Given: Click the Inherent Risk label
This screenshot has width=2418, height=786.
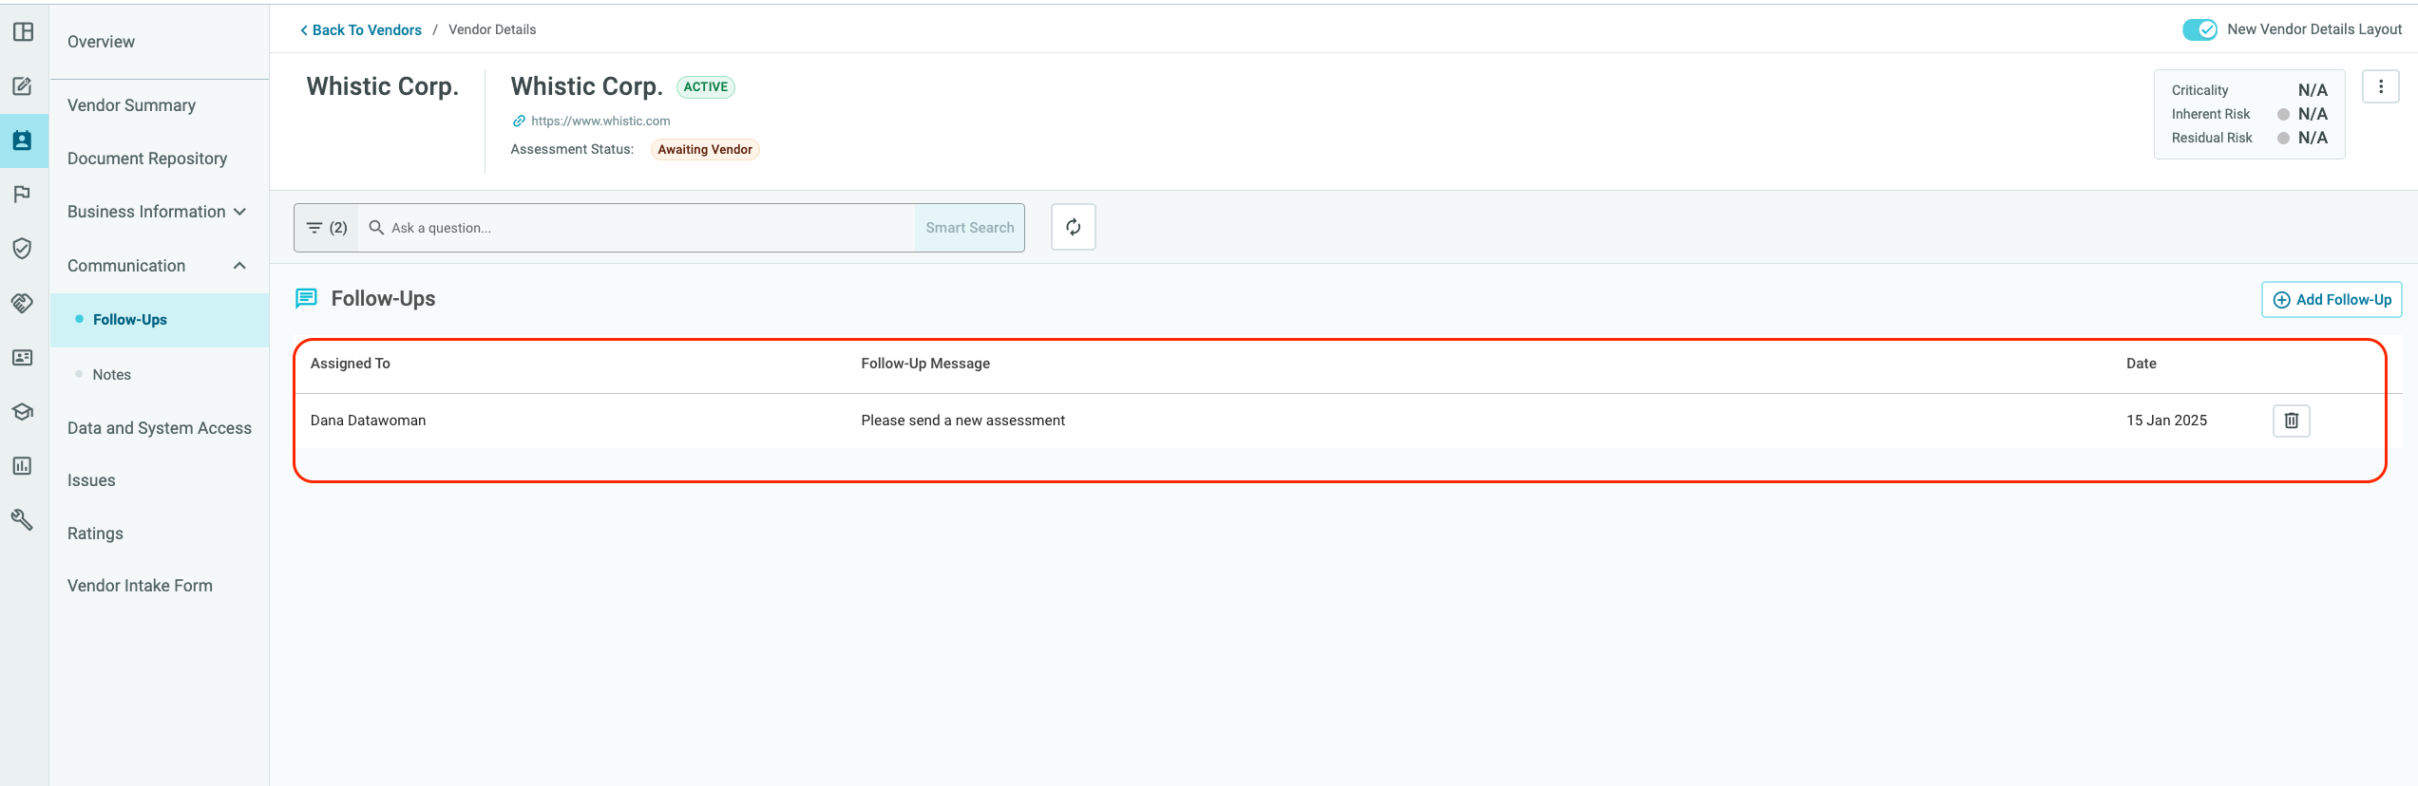Looking at the screenshot, I should 2211,114.
